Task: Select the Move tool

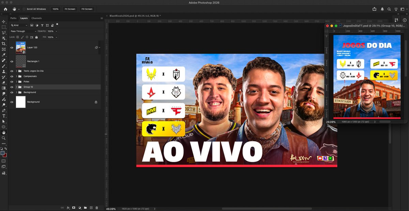Action: coord(4,21)
